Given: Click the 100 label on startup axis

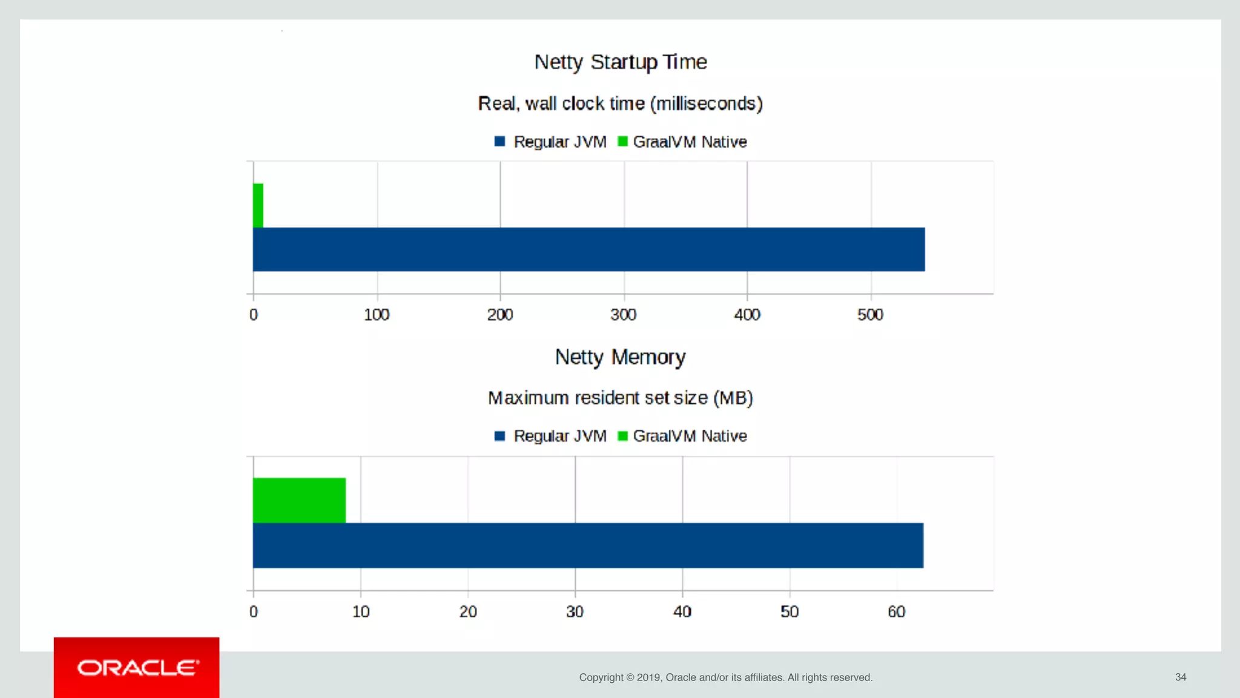Looking at the screenshot, I should pos(376,315).
